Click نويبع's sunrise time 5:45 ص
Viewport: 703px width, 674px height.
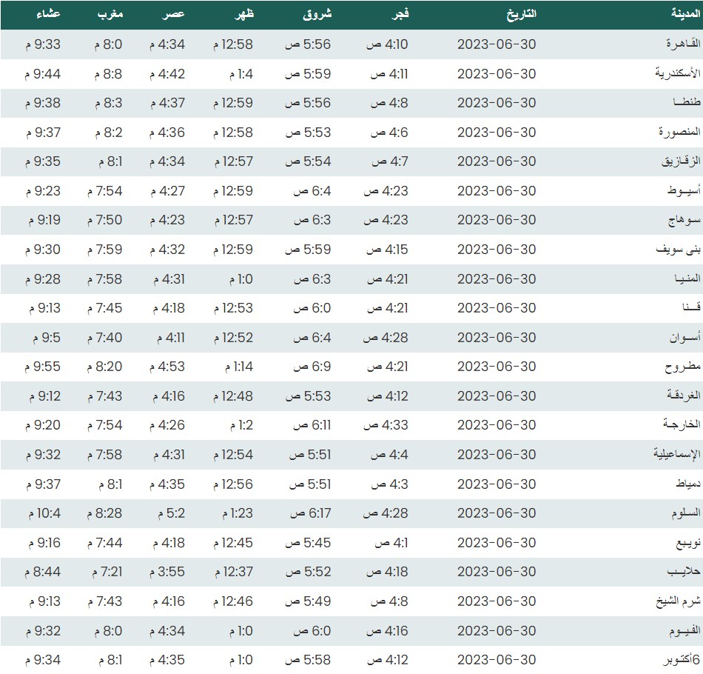[x=308, y=543]
